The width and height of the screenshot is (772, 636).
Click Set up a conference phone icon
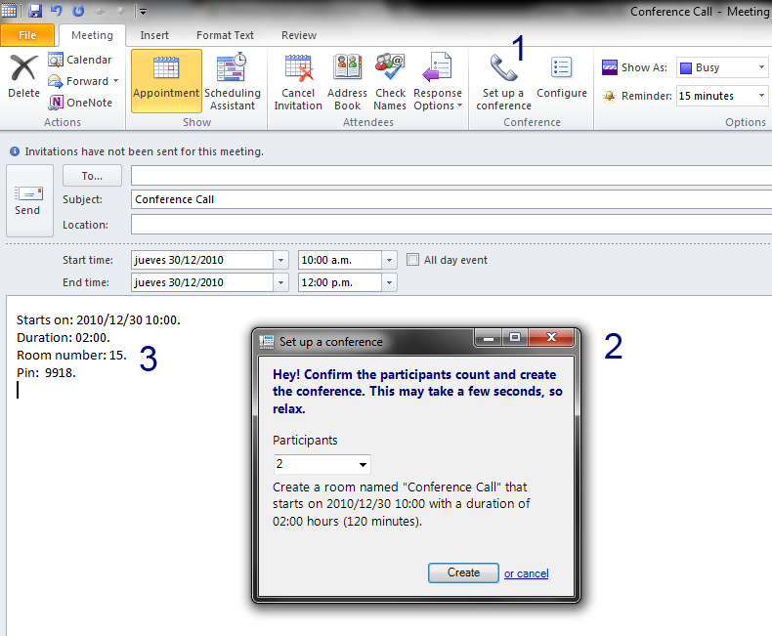coord(503,67)
